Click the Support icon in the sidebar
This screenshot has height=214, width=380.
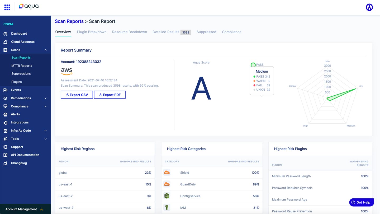(x=6, y=147)
